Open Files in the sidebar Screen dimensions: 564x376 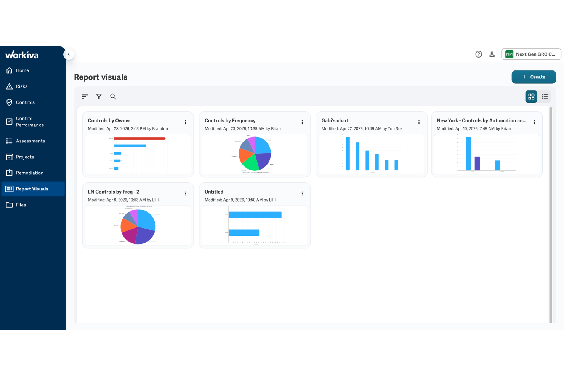[x=33, y=205]
